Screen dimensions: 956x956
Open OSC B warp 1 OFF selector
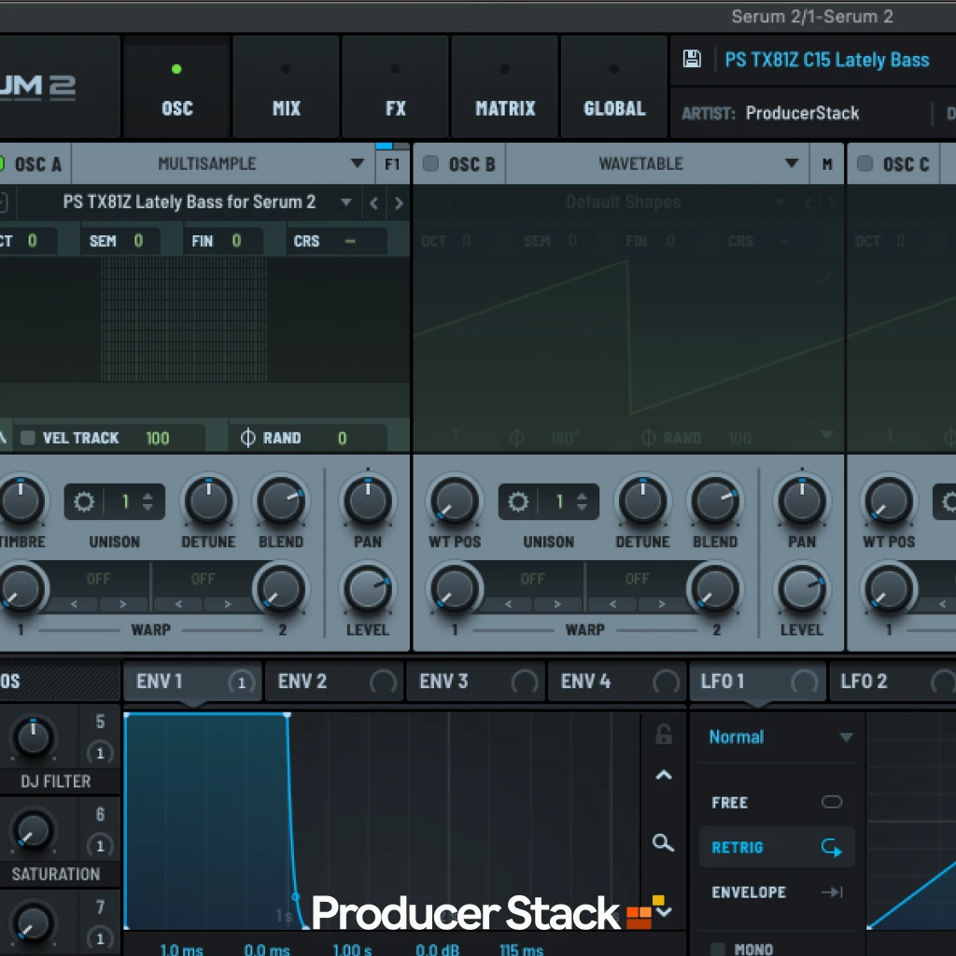532,579
